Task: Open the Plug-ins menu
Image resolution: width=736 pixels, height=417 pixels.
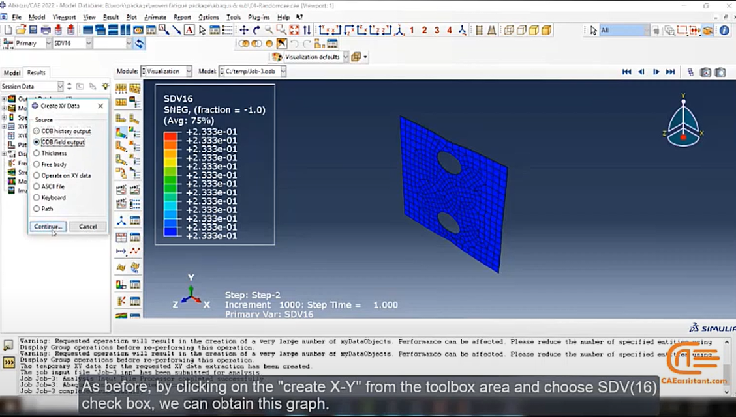Action: tap(258, 18)
